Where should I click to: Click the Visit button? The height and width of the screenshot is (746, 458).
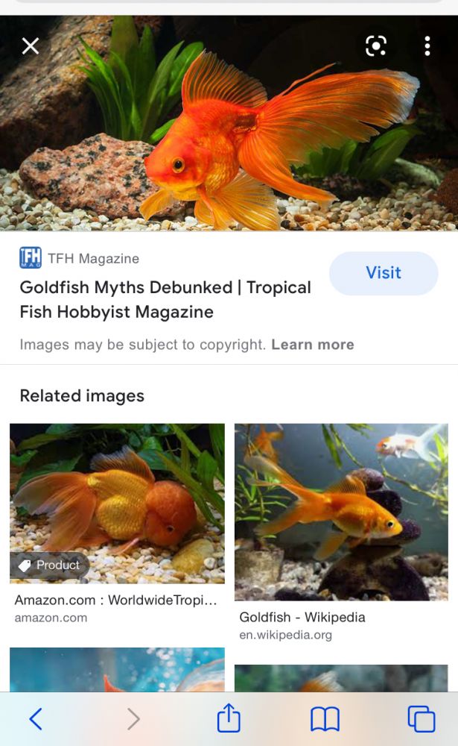coord(384,273)
